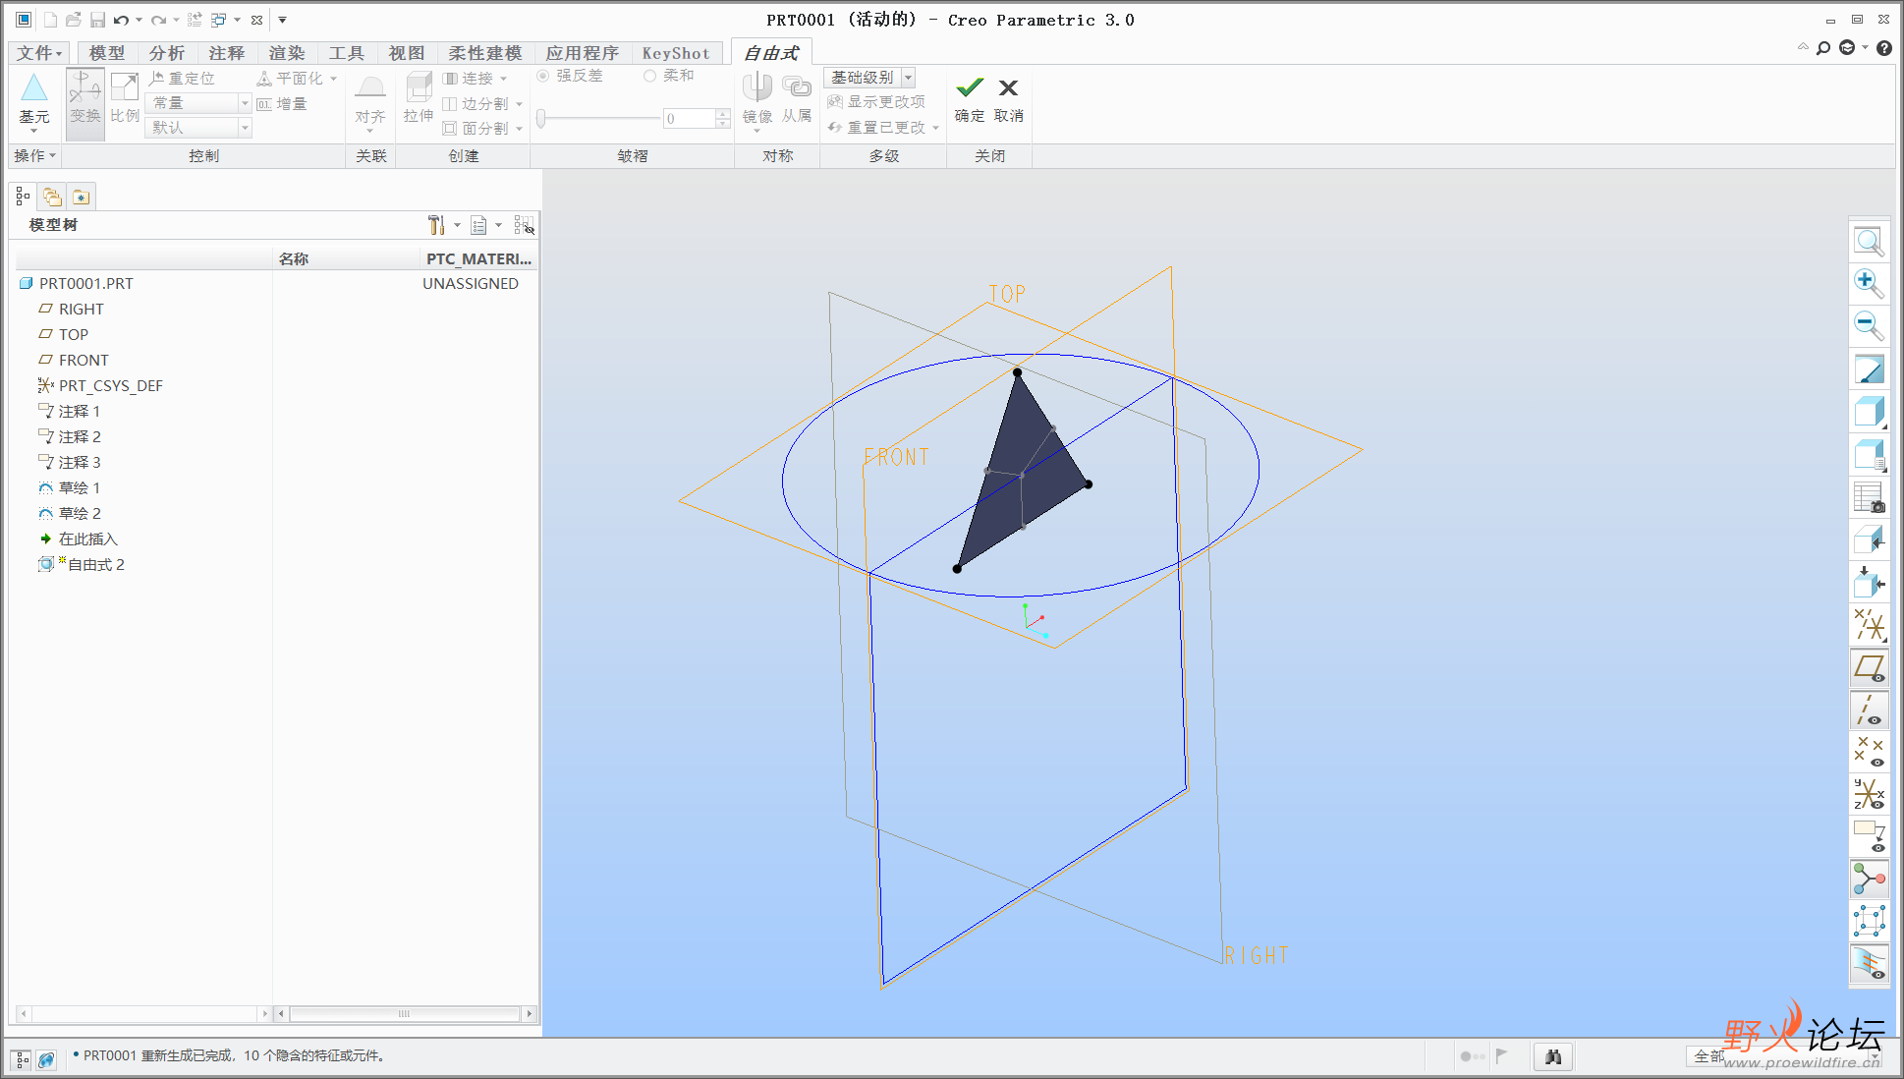Screen dimensions: 1904x1079
Task: Click the 显示更改项 button
Action: pyautogui.click(x=876, y=102)
